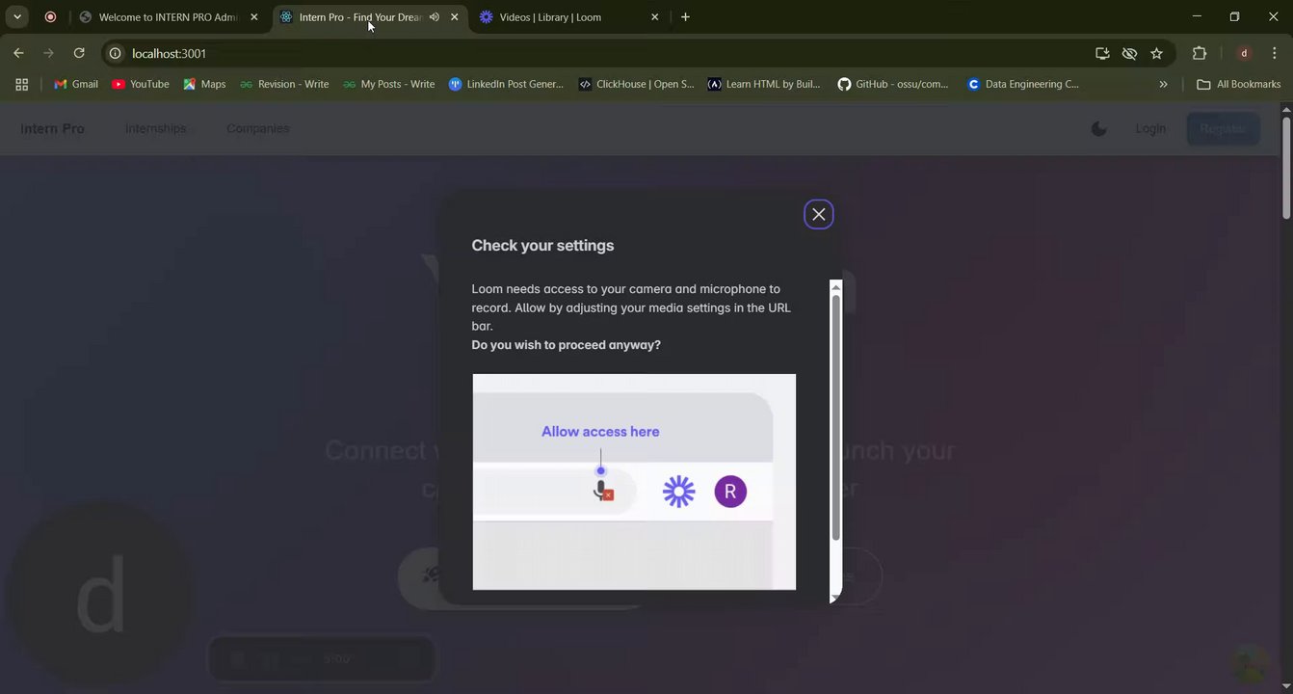
Task: Open the Companies nav item
Action: click(258, 128)
